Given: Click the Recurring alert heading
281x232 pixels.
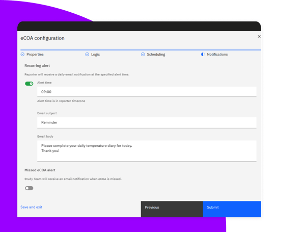Looking at the screenshot, I should click(37, 66).
